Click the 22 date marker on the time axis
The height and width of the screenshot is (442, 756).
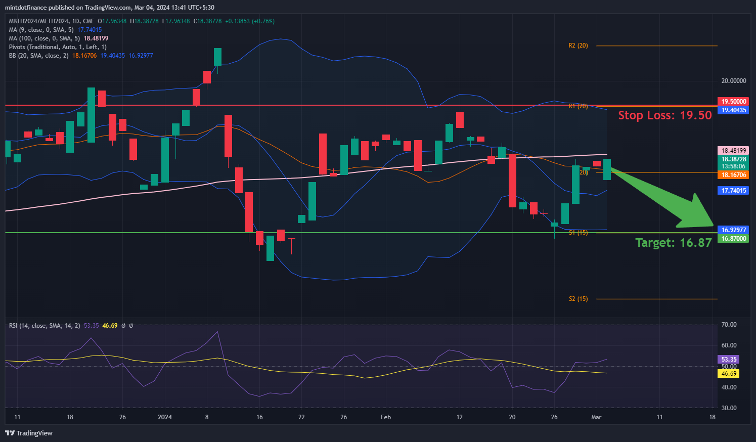tap(301, 417)
